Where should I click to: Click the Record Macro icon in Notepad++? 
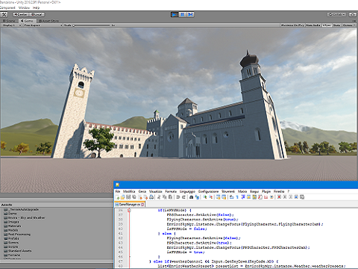click(279, 197)
